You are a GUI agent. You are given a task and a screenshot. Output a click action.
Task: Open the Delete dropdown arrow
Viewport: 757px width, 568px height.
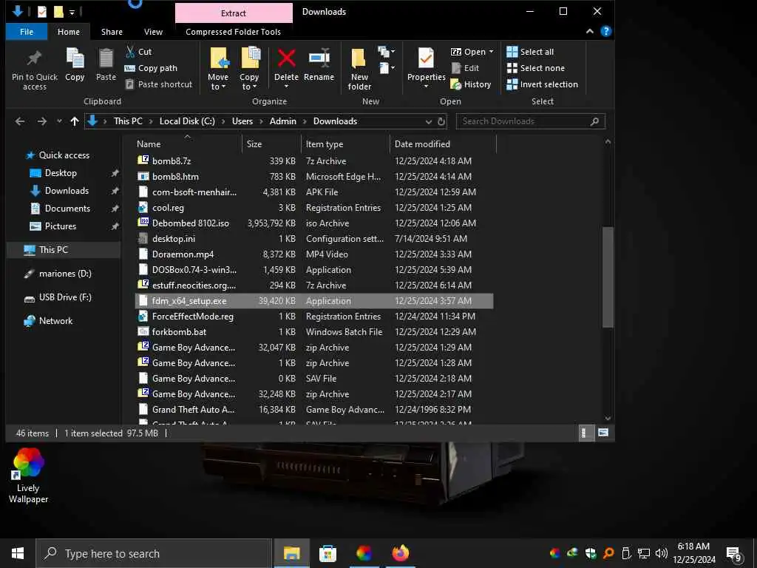click(x=286, y=87)
